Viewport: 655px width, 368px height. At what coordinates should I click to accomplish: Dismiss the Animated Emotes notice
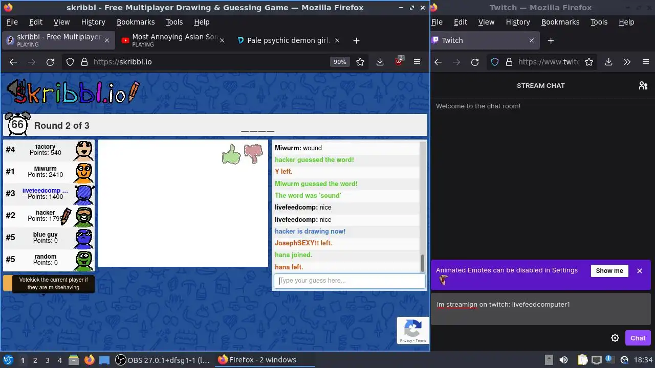coord(639,271)
